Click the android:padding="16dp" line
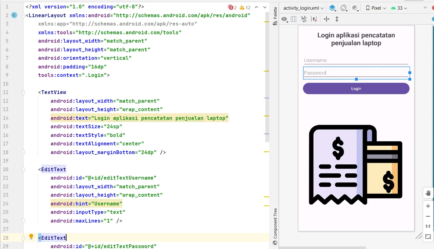This screenshot has width=434, height=249. (72, 67)
